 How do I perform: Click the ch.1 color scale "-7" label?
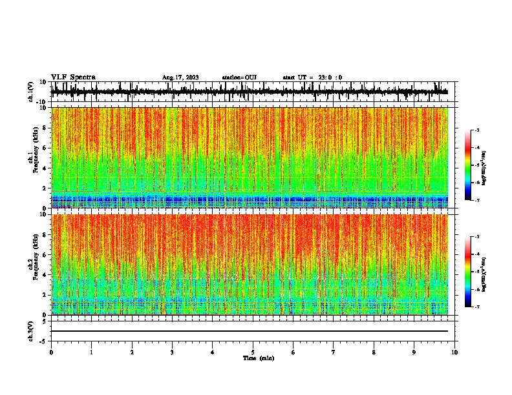coord(476,200)
